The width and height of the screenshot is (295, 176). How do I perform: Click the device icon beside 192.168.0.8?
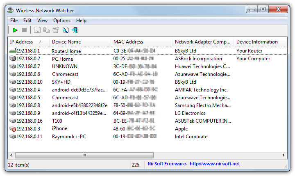13,105
